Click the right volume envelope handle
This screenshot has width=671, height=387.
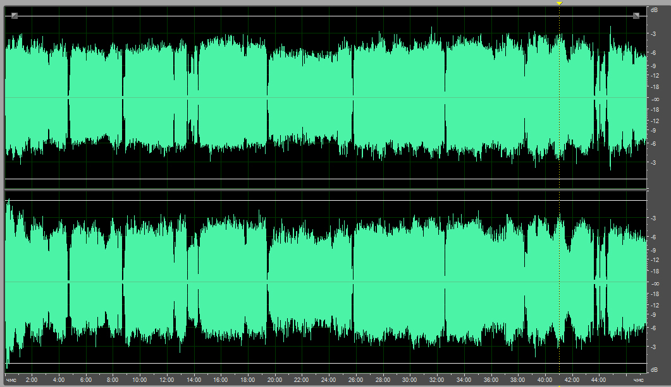click(x=636, y=16)
